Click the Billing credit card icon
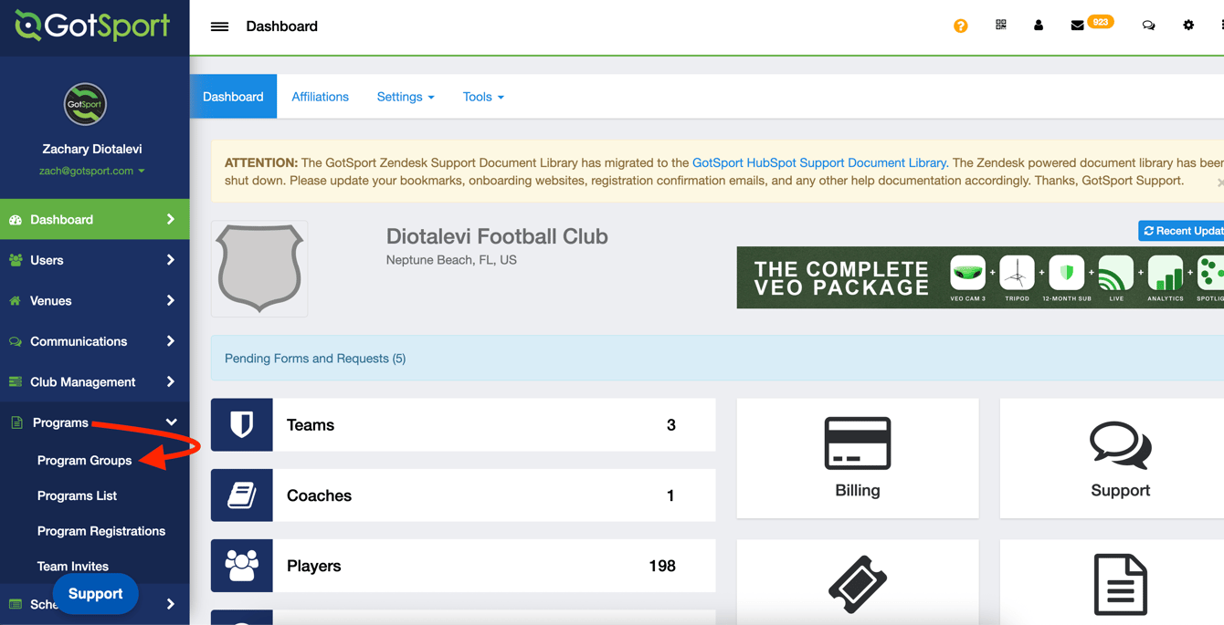This screenshot has height=625, width=1224. [x=857, y=443]
